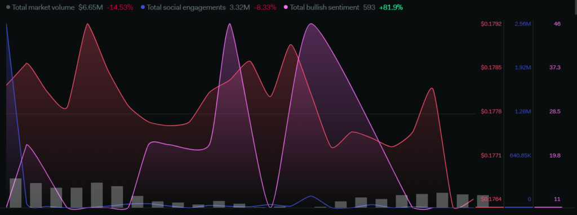Click the pink bullish sentiment legend dot
The height and width of the screenshot is (215, 577).
click(286, 7)
